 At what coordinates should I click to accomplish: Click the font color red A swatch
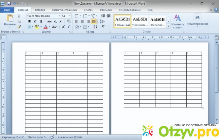pos(45,27)
